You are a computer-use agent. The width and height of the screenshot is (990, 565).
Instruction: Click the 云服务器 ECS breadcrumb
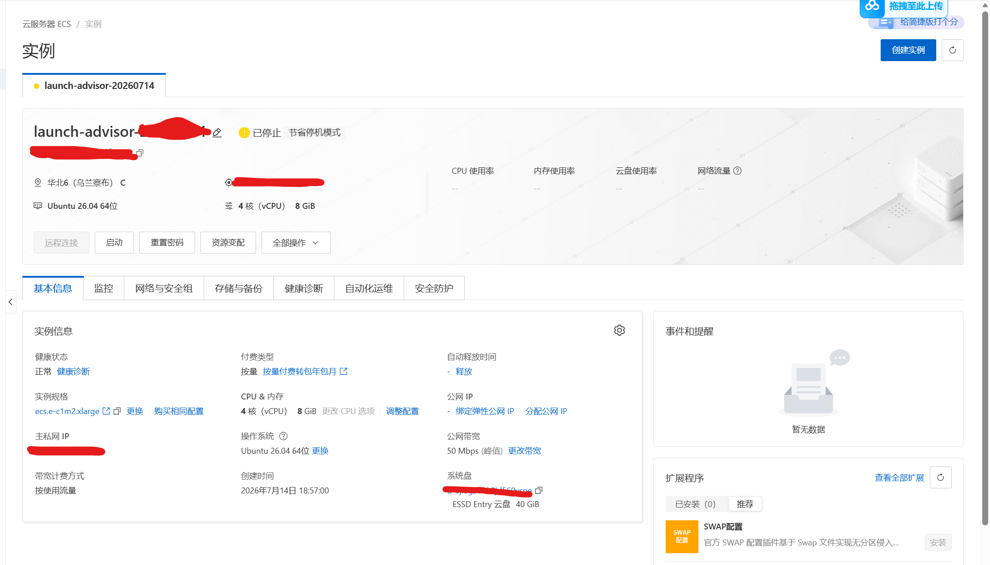tap(47, 24)
